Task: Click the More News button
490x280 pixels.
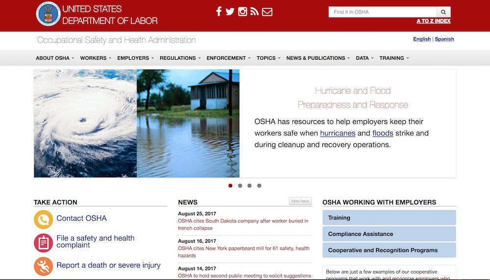Action: (300, 201)
